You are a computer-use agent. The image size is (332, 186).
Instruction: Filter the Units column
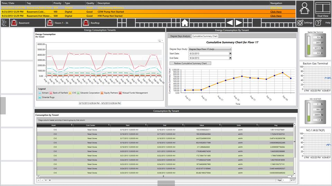click(x=257, y=125)
